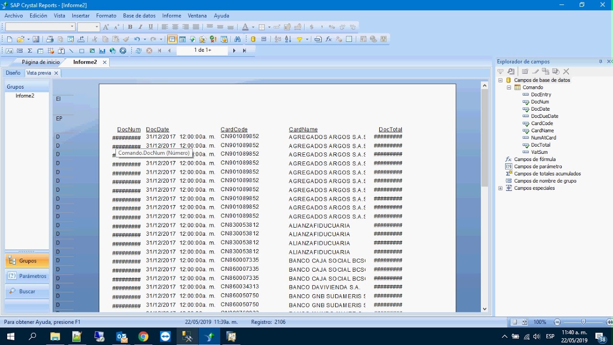Print the report
613x345 pixels.
(x=50, y=39)
